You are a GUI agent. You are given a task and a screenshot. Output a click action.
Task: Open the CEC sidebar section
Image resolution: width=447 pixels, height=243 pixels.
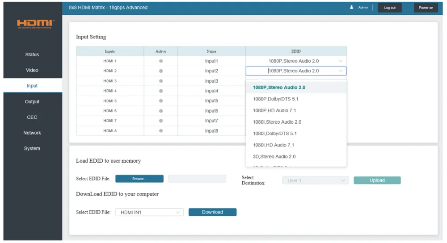coord(32,117)
